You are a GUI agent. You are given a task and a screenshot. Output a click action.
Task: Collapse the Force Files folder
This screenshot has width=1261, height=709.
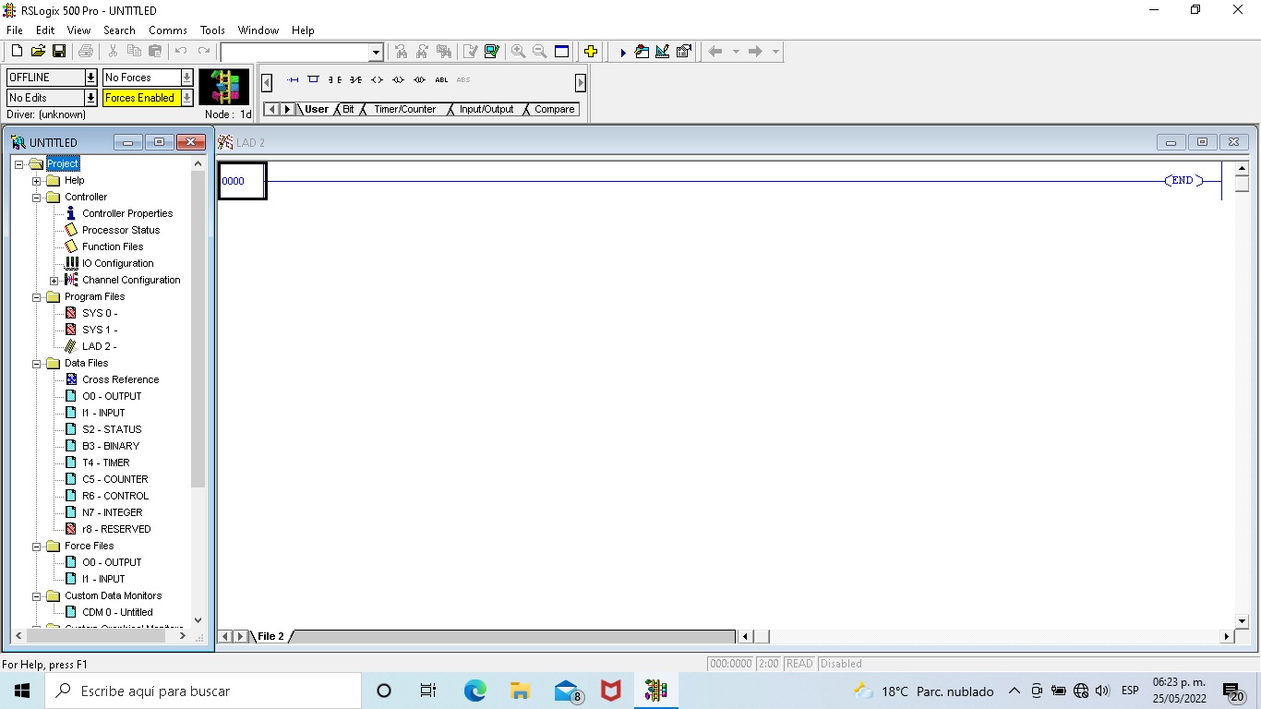37,547
